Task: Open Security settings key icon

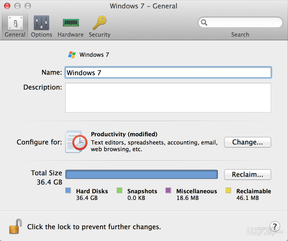Action: tap(100, 23)
